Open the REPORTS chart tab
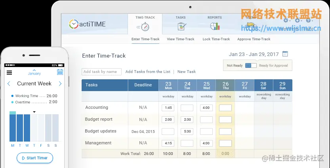 215,24
